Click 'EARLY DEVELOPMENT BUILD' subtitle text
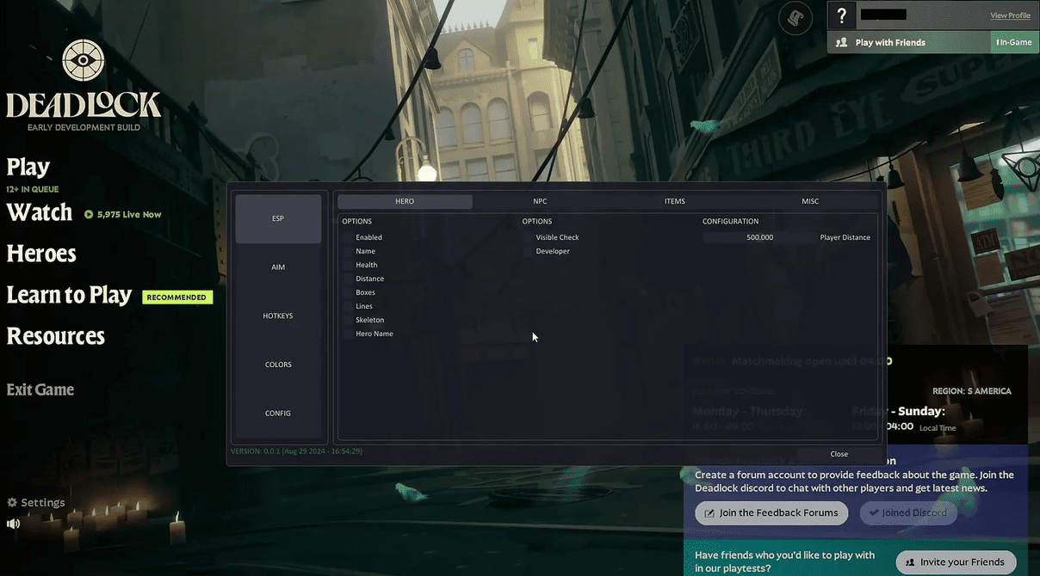 (84, 128)
